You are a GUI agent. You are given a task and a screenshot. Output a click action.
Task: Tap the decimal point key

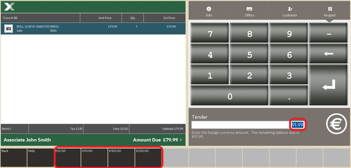[x=289, y=95]
